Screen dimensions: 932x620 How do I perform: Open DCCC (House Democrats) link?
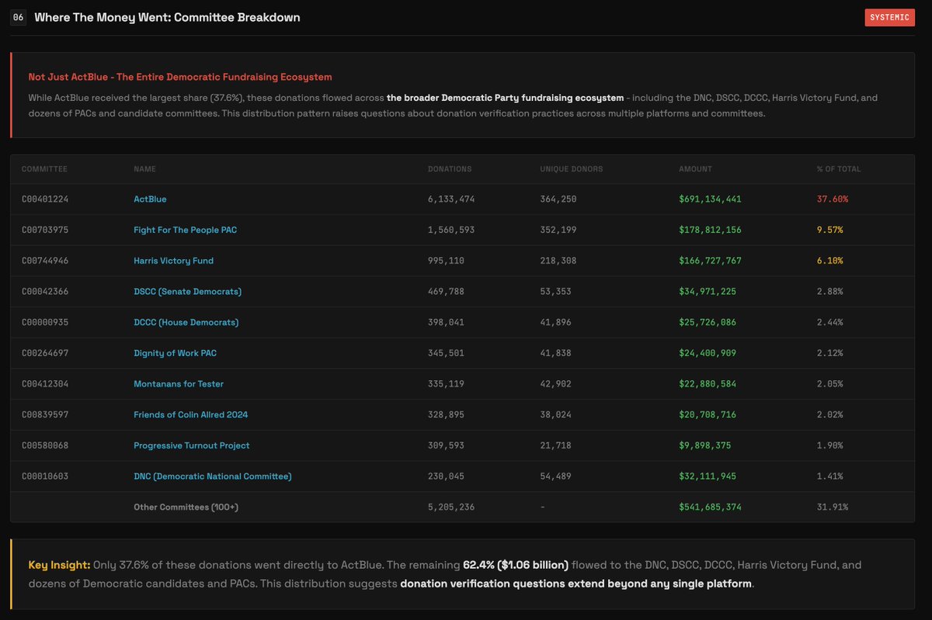tap(186, 322)
